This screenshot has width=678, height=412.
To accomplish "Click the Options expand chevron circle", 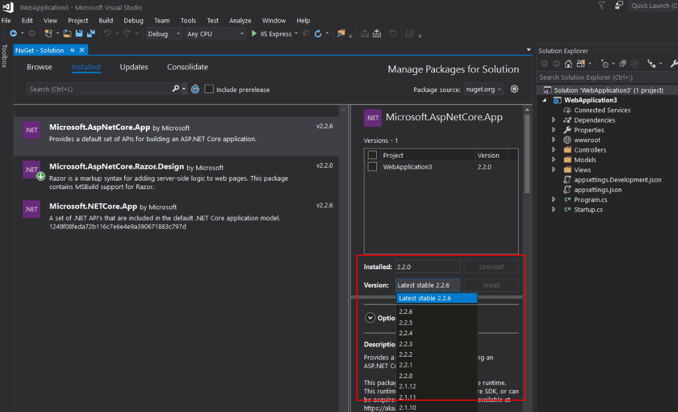I will point(371,318).
